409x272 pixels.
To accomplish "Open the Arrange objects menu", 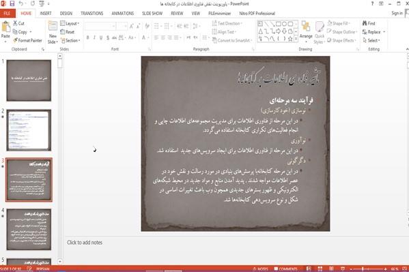I will click(x=306, y=31).
